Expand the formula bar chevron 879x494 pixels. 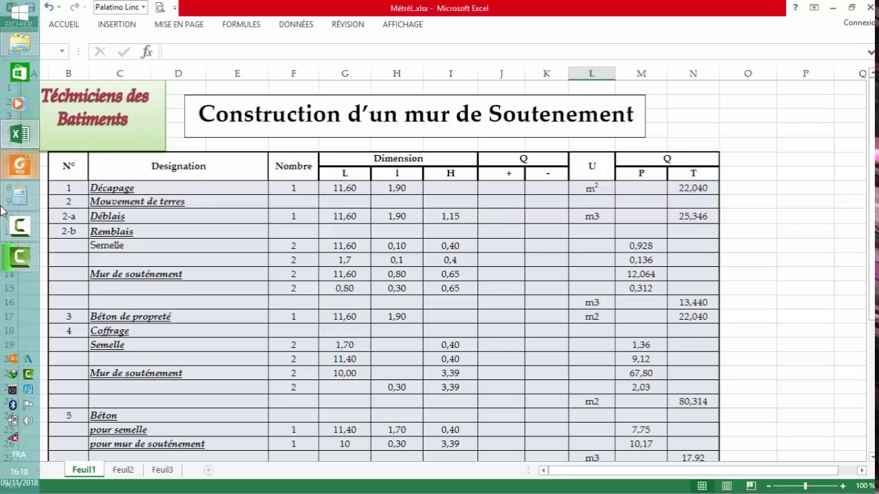pyautogui.click(x=871, y=52)
